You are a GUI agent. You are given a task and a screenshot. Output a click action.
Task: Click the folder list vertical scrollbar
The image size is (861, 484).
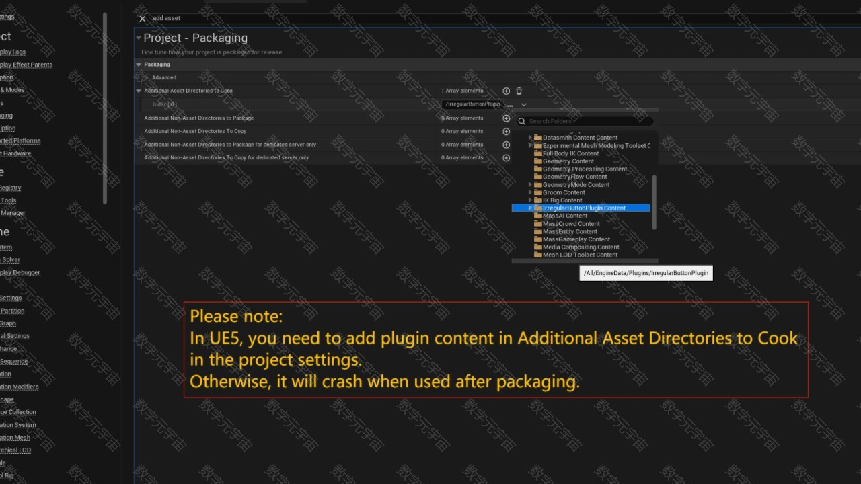(654, 202)
